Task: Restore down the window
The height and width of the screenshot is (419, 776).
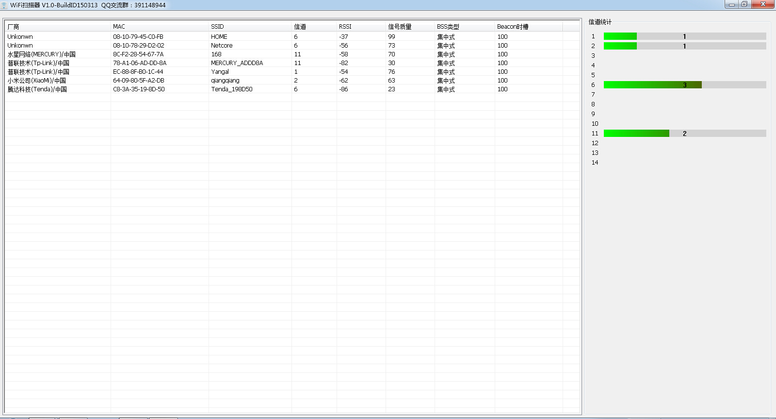Action: point(744,4)
